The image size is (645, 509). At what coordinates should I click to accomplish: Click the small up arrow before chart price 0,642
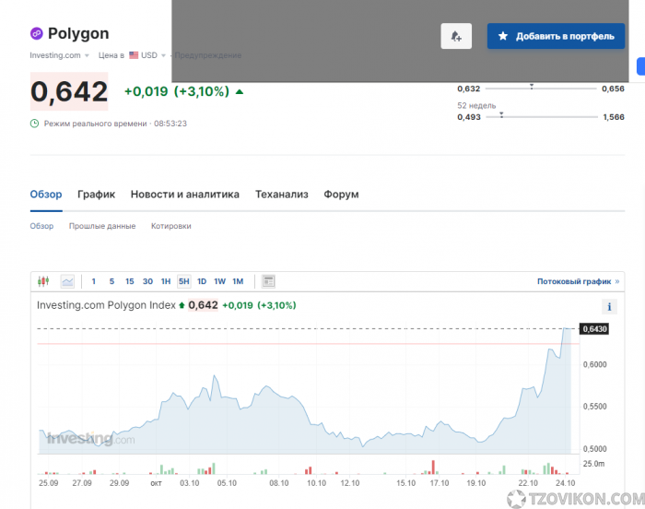point(182,305)
